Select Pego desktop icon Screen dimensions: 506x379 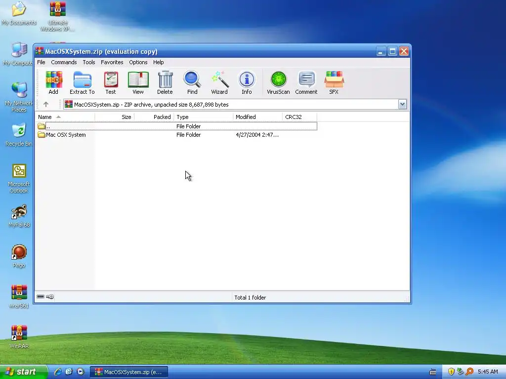(19, 256)
